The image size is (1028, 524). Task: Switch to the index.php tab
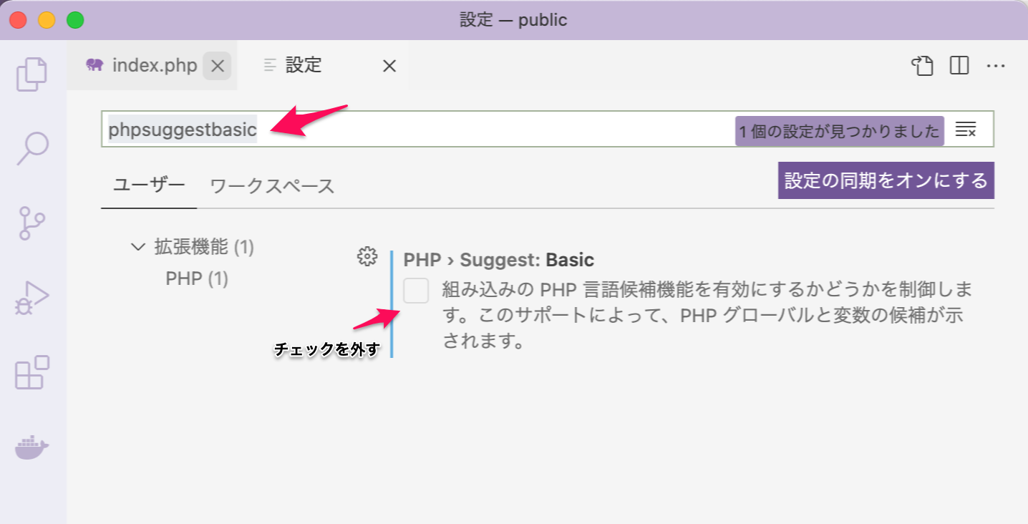154,65
